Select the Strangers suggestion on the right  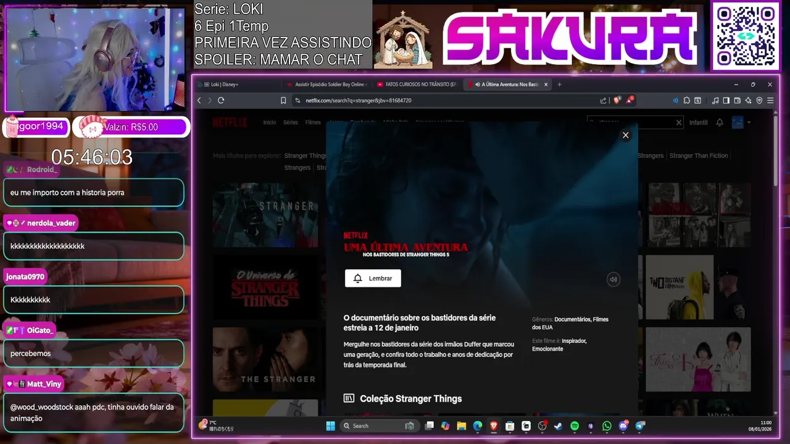coord(651,156)
